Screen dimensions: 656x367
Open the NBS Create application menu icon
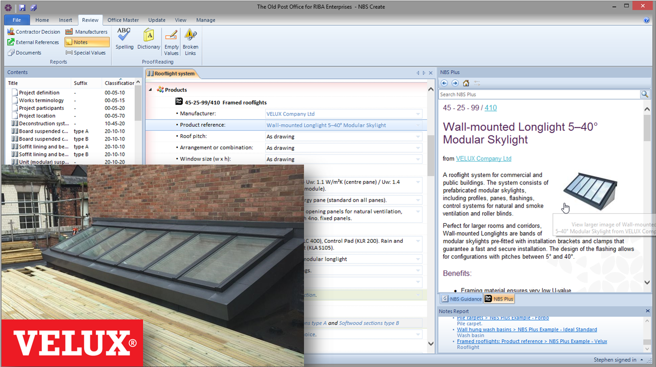click(x=8, y=8)
